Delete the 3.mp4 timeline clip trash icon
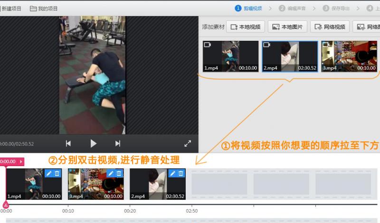 119,173
